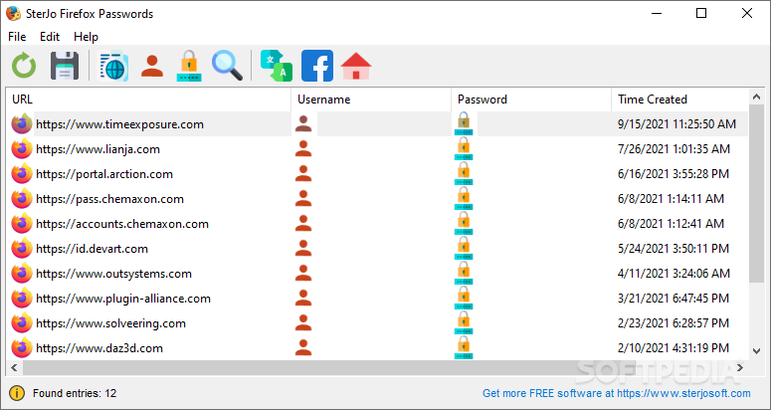Click the 4/11/2021 3:24:06 AM timestamp

pos(674,274)
